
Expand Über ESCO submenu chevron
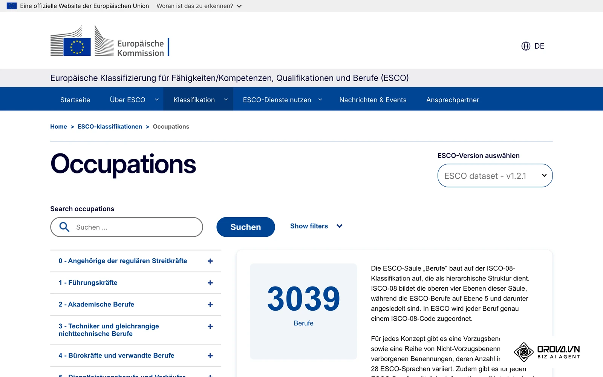click(x=157, y=100)
